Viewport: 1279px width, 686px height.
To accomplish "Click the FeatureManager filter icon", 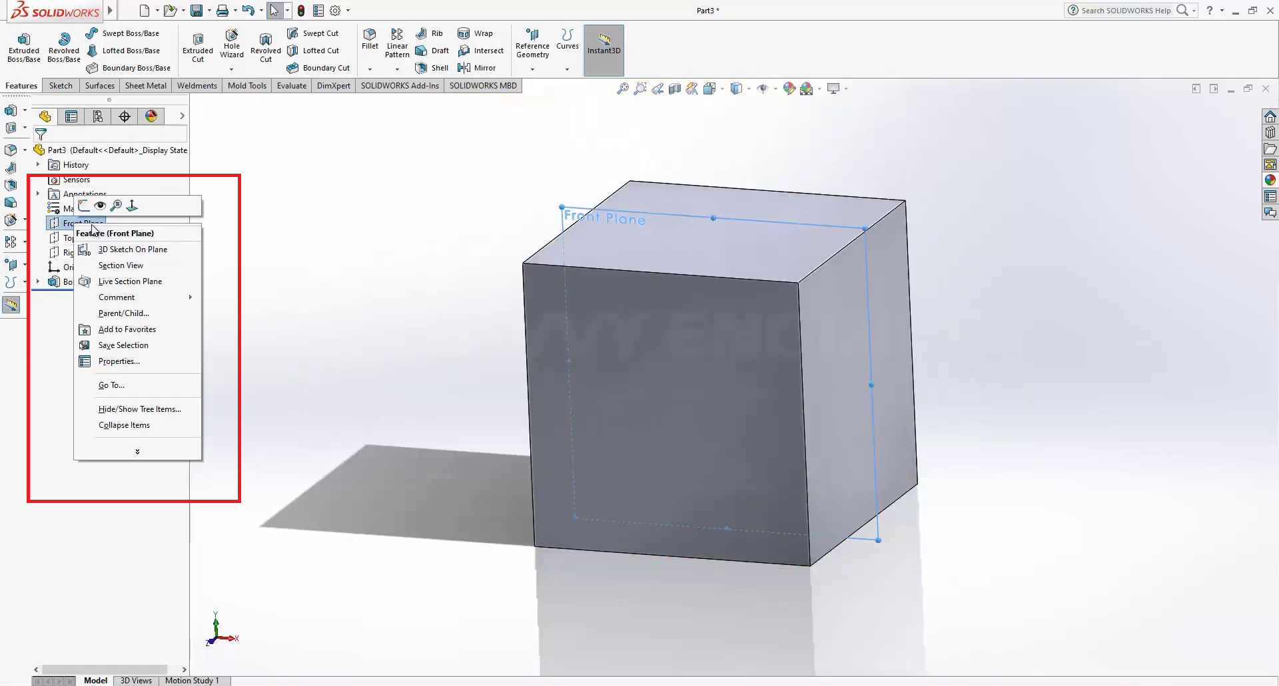I will tap(41, 134).
